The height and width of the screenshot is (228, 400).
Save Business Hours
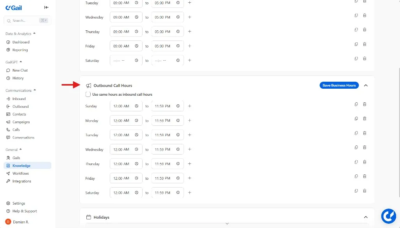pyautogui.click(x=339, y=86)
